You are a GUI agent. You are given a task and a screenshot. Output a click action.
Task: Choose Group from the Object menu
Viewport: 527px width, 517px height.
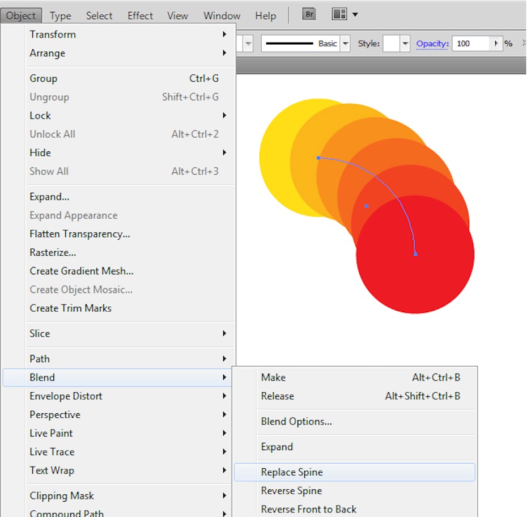pyautogui.click(x=44, y=79)
